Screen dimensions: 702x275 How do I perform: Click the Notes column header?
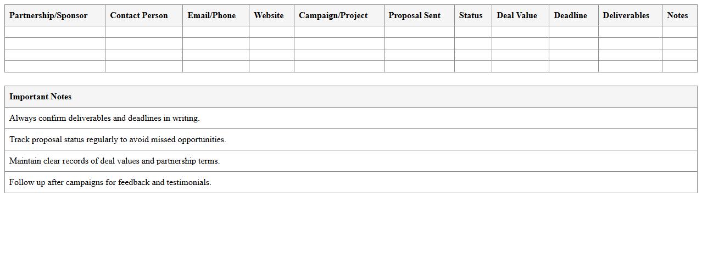click(x=677, y=15)
